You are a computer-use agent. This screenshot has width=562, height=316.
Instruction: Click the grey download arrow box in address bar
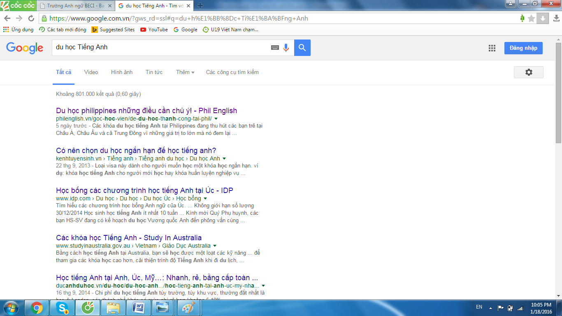point(543,19)
